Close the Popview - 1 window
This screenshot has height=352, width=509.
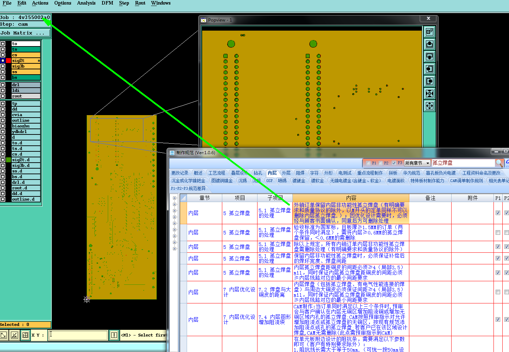tap(428, 18)
